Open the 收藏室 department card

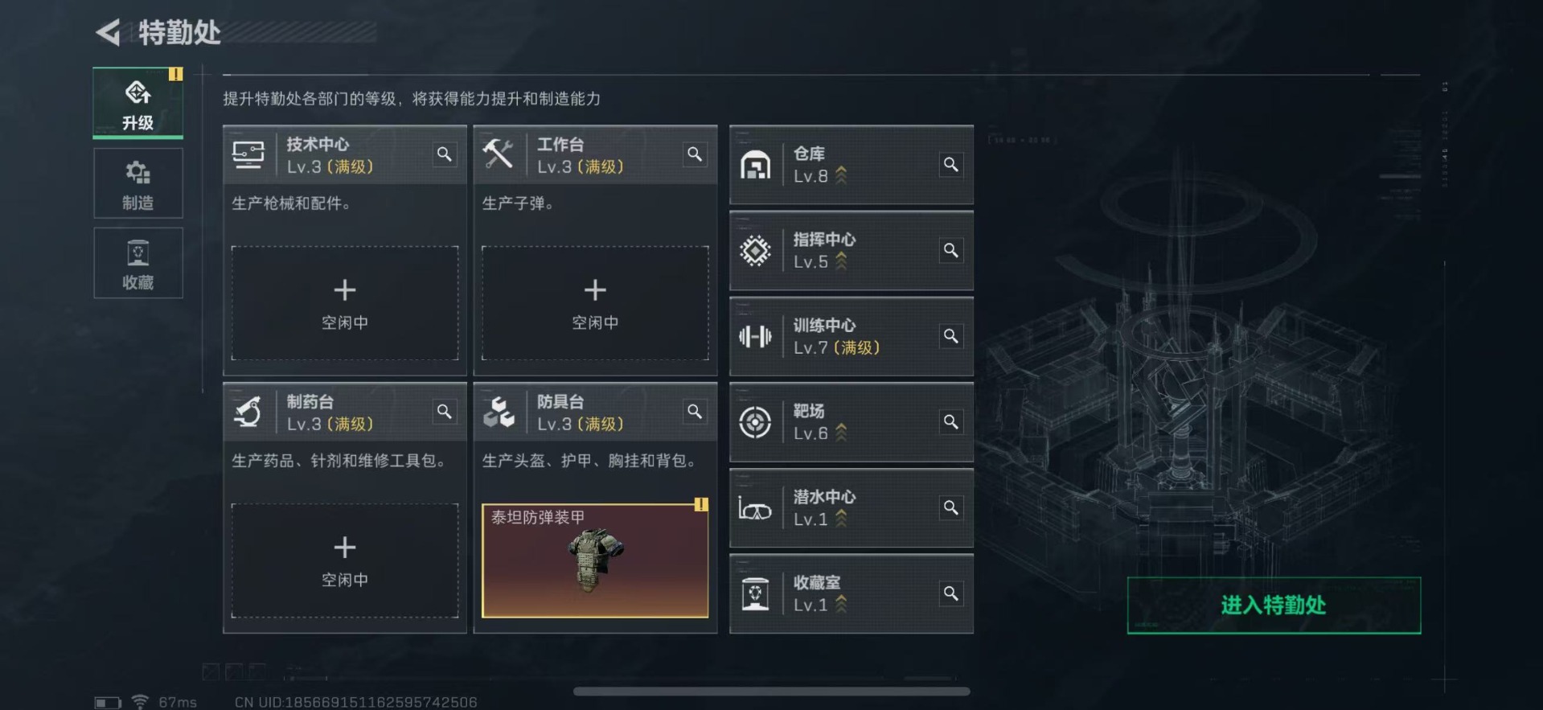(x=852, y=593)
